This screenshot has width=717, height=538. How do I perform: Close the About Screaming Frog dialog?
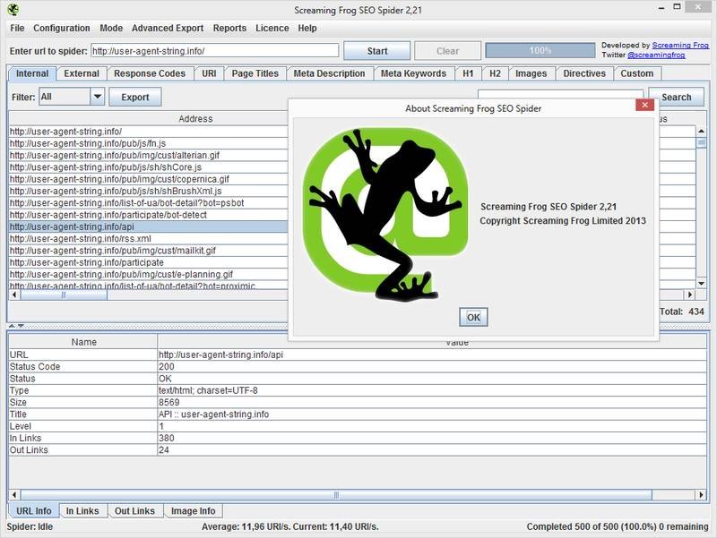tap(643, 105)
